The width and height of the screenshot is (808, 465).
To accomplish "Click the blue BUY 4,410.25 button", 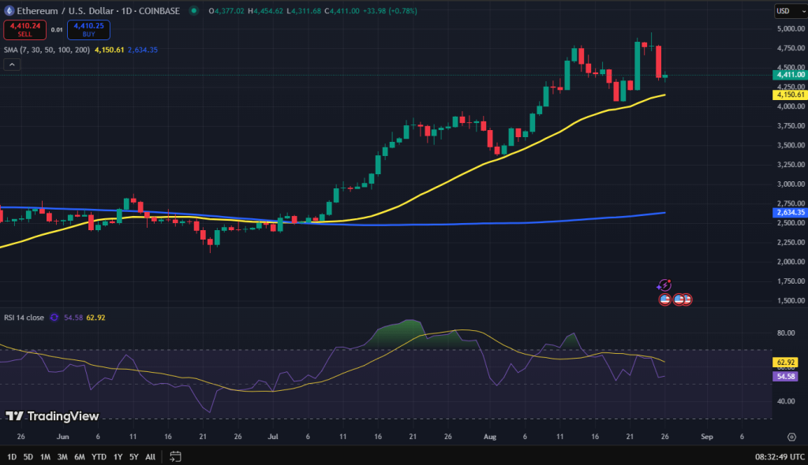I will (88, 30).
